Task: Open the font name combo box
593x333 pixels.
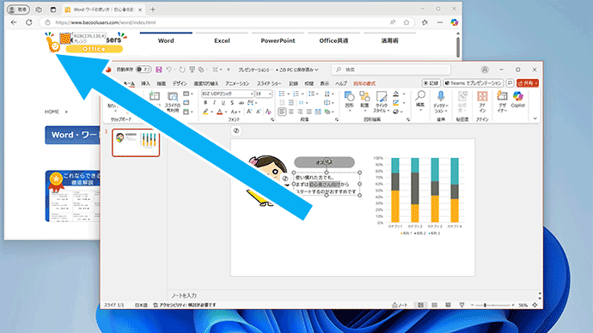Action: 227,94
